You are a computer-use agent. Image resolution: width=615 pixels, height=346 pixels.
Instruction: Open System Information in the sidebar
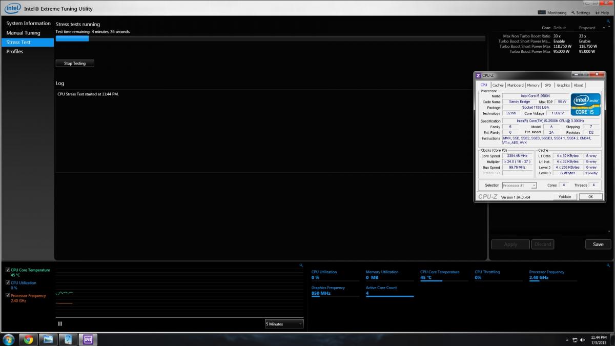(x=28, y=23)
